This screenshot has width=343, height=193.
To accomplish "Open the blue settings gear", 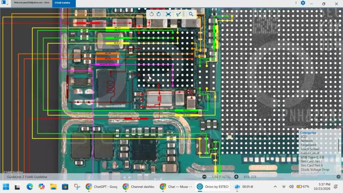I will point(303,3).
